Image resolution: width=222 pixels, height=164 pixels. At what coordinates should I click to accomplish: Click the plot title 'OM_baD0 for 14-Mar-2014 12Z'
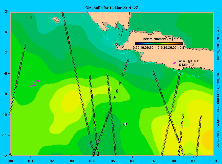tap(112, 8)
